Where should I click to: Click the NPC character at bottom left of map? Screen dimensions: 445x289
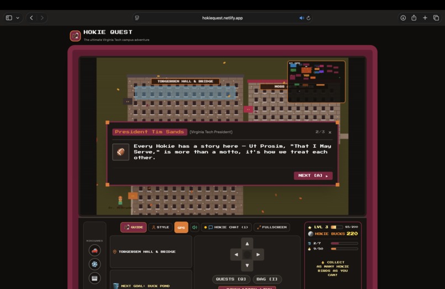coord(120,200)
